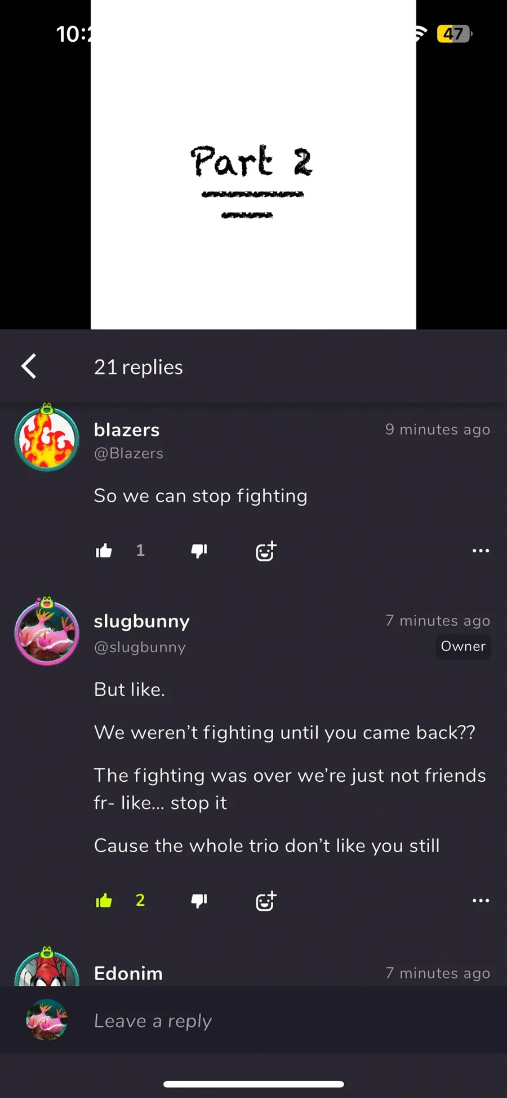The image size is (507, 1098).
Task: Tap the Edonim username
Action: point(128,973)
